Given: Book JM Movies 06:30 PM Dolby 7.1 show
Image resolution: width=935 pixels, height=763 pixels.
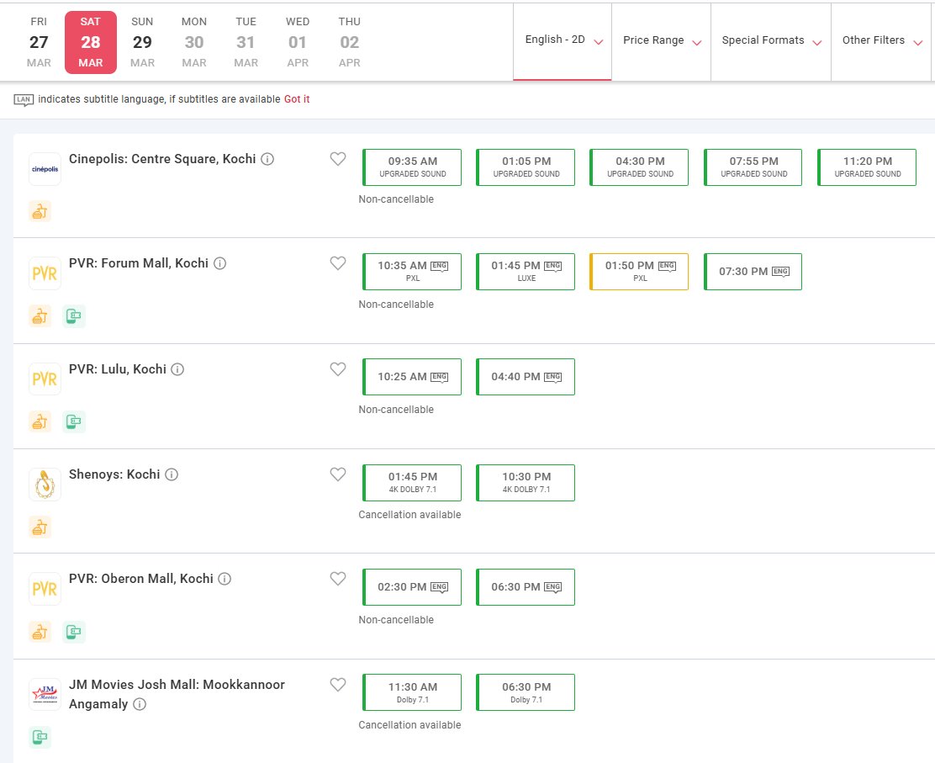Looking at the screenshot, I should (x=526, y=692).
